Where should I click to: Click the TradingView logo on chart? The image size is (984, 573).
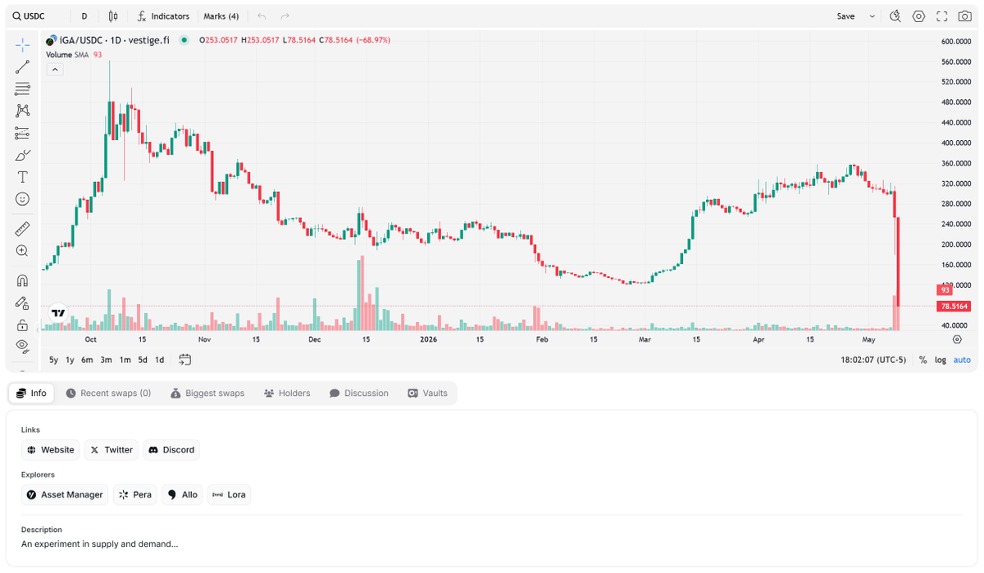coord(58,312)
